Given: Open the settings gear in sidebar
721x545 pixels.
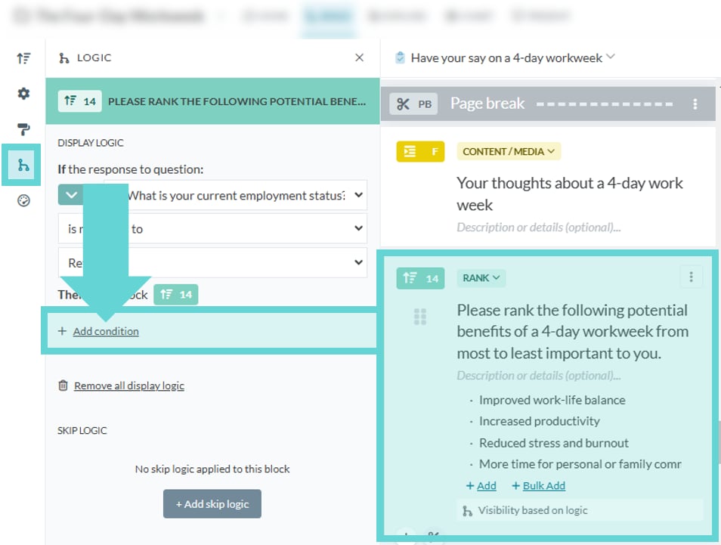Looking at the screenshot, I should (x=23, y=94).
